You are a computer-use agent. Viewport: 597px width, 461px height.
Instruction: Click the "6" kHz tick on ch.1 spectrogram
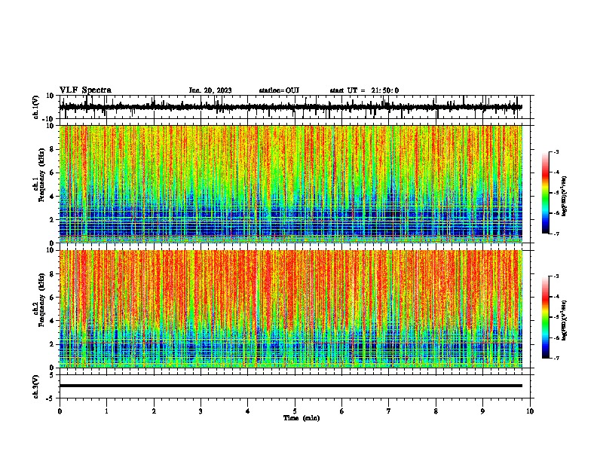(52, 173)
